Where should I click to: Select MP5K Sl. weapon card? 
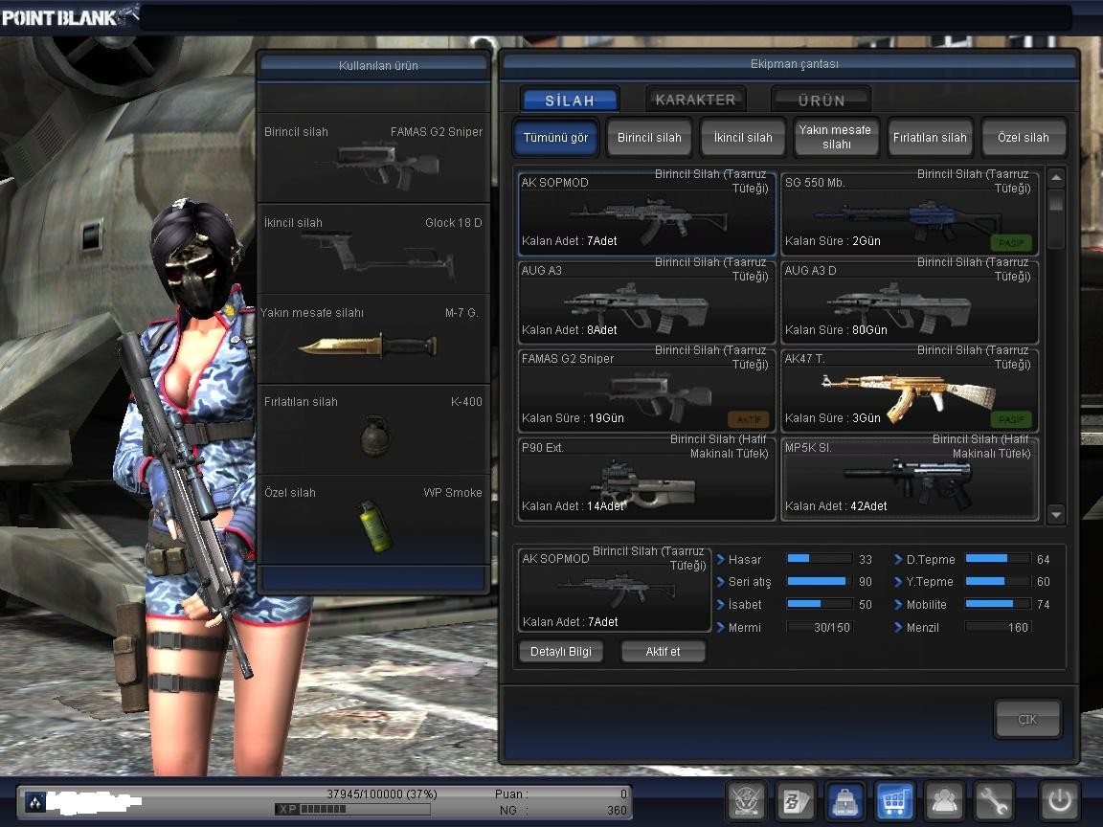pos(910,479)
